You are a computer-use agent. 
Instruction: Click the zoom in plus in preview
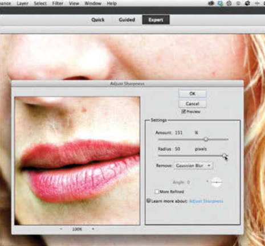pos(93,229)
